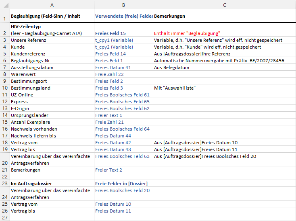The width and height of the screenshot is (296, 221).
Task: Select column A header
Action: (x=52, y=5)
